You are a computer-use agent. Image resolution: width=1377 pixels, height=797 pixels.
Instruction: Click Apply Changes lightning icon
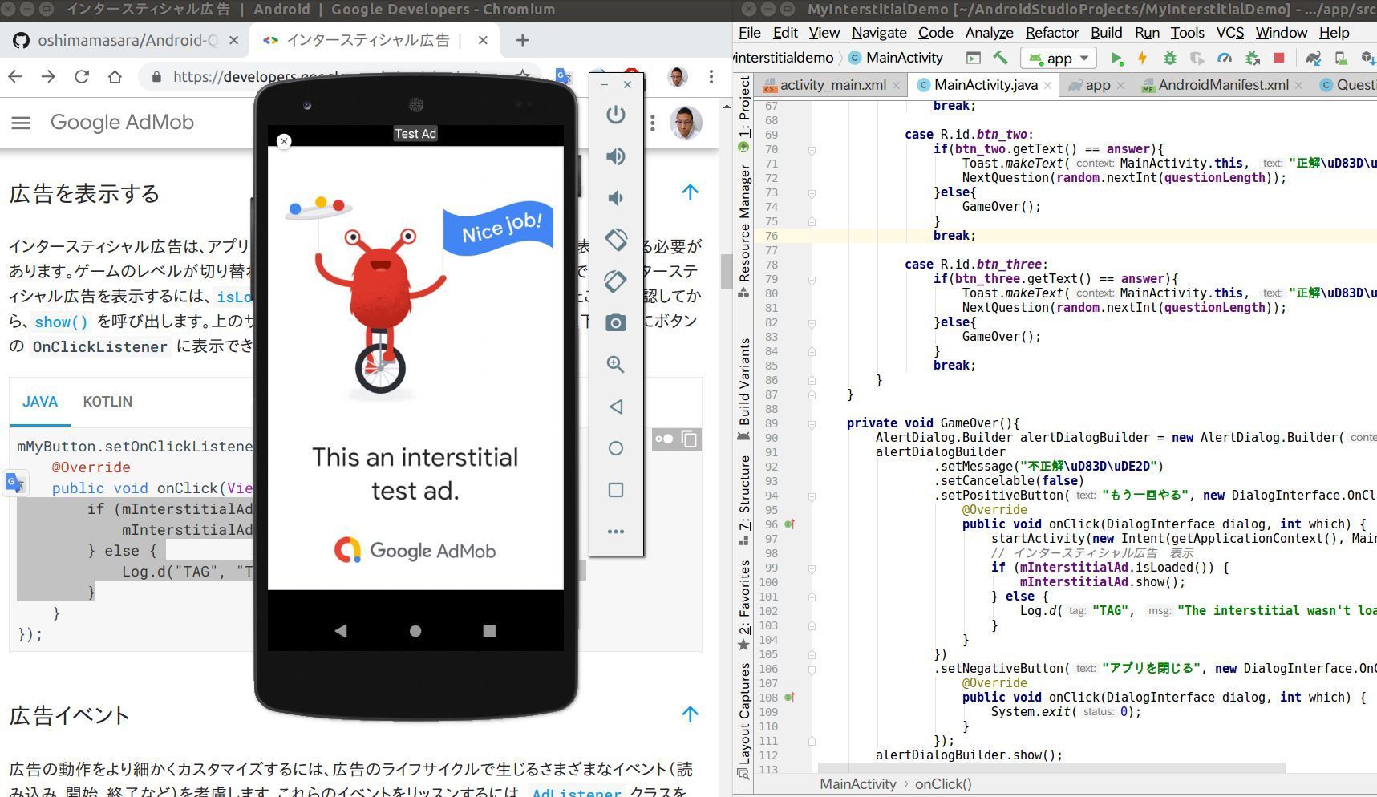1142,58
